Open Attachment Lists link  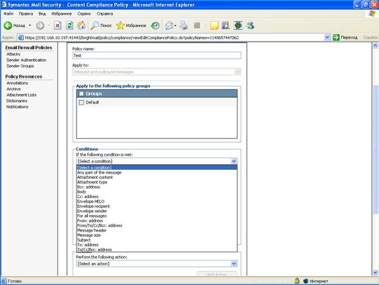coord(21,95)
